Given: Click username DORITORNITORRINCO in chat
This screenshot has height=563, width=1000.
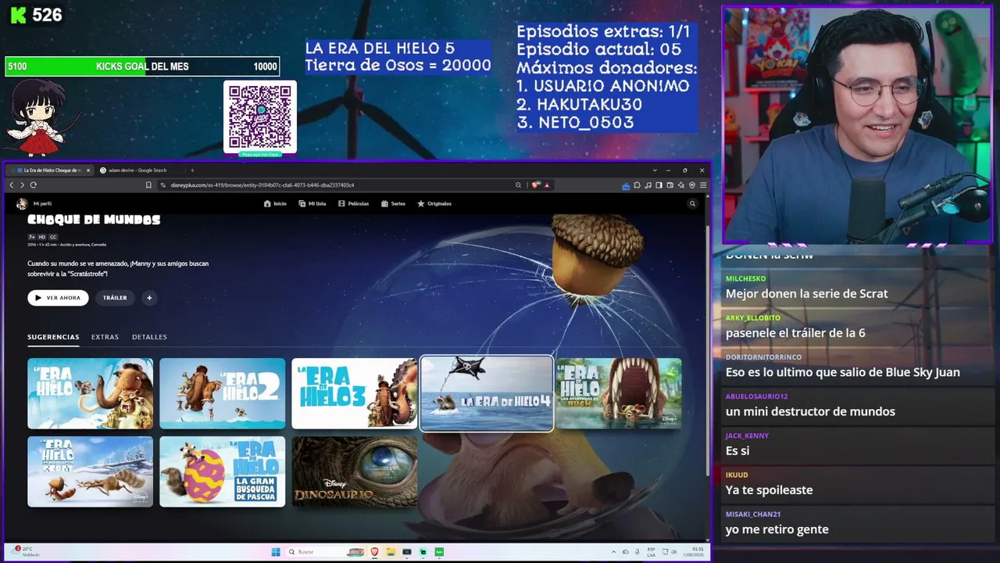Looking at the screenshot, I should pos(764,357).
